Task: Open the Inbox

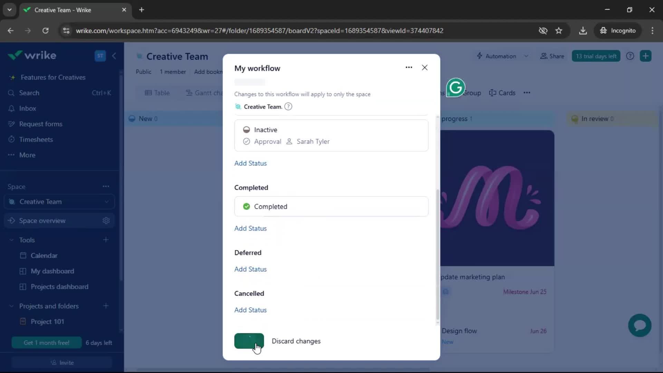Action: [x=27, y=108]
